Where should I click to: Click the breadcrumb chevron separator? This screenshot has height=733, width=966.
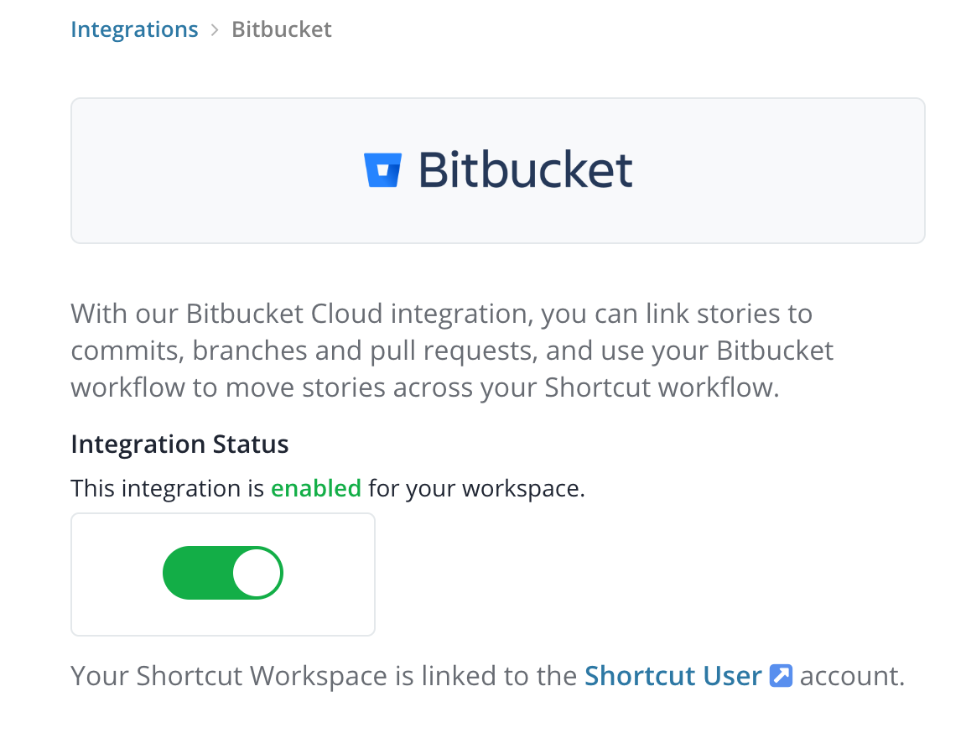[x=215, y=29]
